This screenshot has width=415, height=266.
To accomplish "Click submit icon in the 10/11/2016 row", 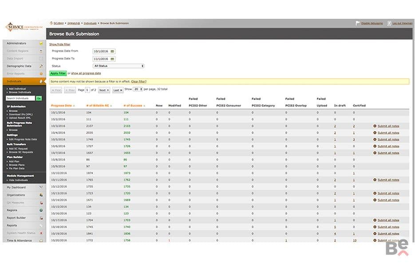I will (x=375, y=180).
